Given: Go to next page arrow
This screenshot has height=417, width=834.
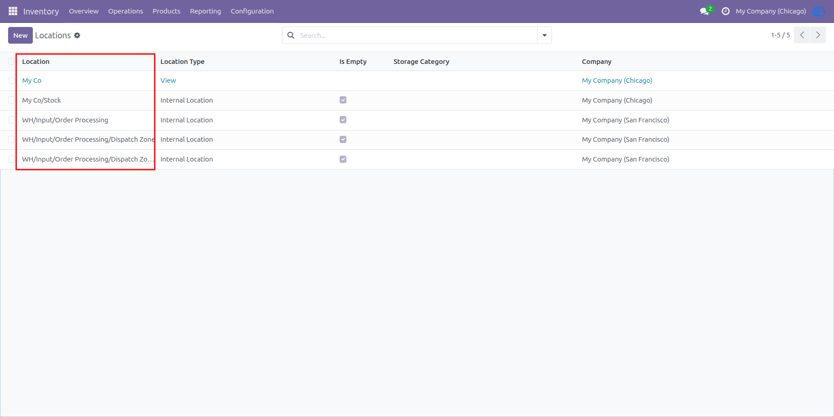Looking at the screenshot, I should (x=818, y=35).
